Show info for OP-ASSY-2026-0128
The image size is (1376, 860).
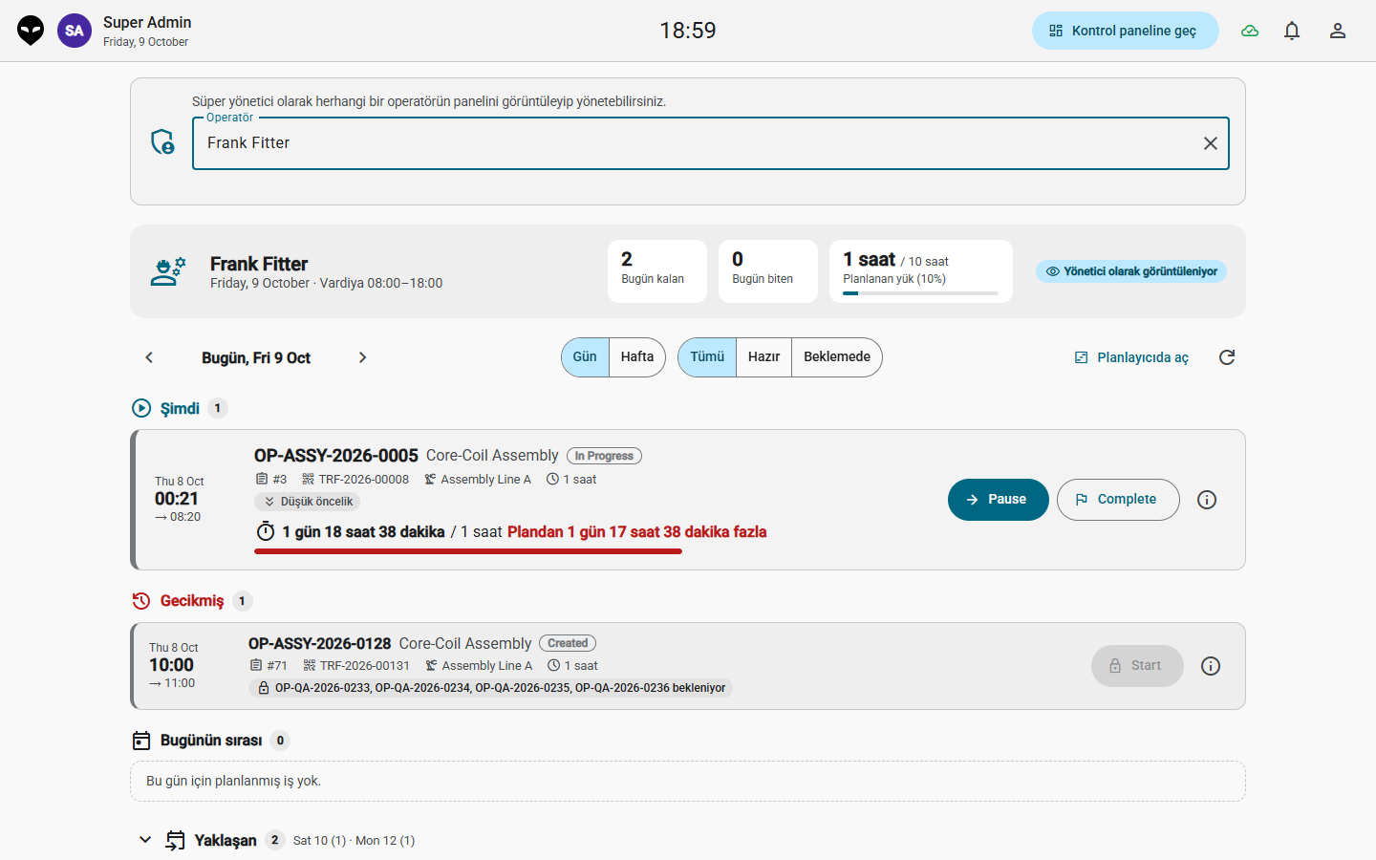point(1211,666)
